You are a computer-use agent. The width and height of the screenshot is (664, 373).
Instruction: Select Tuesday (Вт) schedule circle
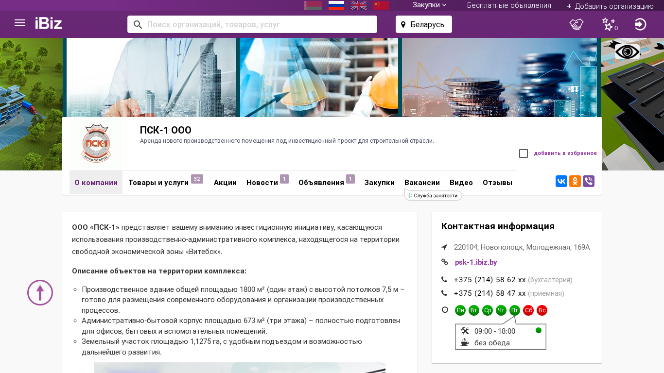click(474, 310)
